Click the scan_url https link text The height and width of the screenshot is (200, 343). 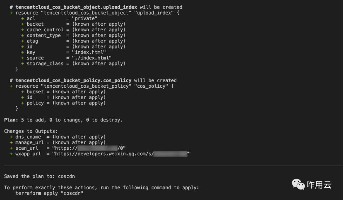click(x=89, y=148)
